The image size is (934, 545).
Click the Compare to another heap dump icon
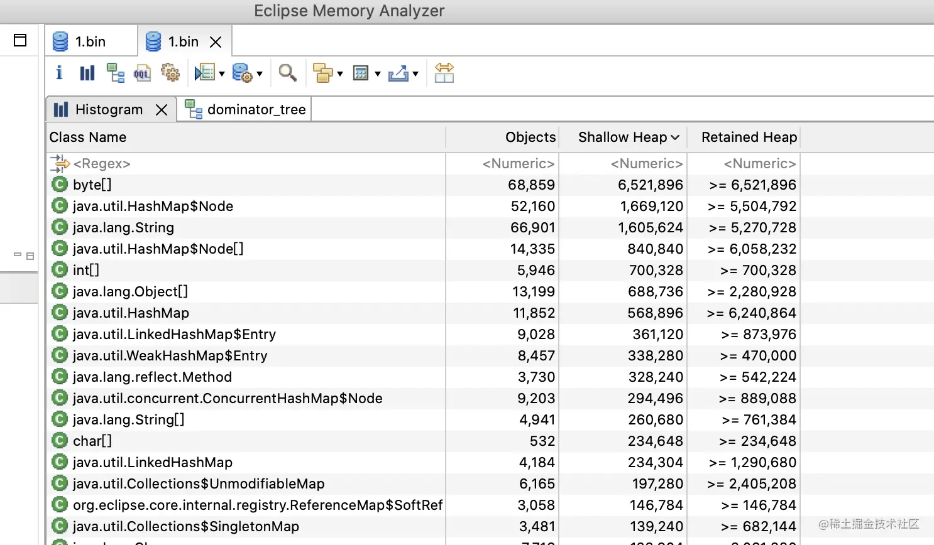pyautogui.click(x=444, y=73)
